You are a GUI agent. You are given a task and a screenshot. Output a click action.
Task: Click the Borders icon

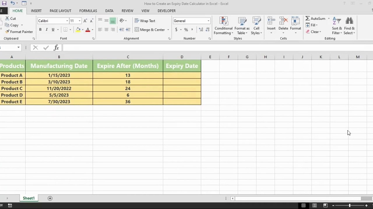tap(66, 30)
